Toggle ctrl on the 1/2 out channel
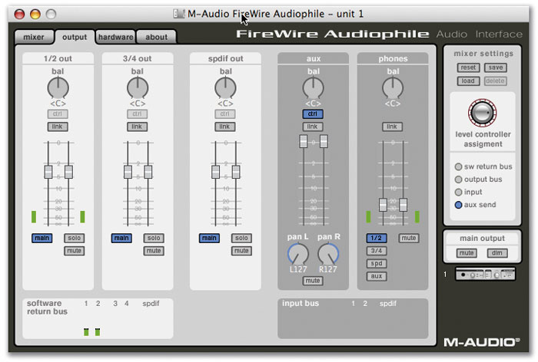Viewport: 538px width, 362px height. pos(58,114)
